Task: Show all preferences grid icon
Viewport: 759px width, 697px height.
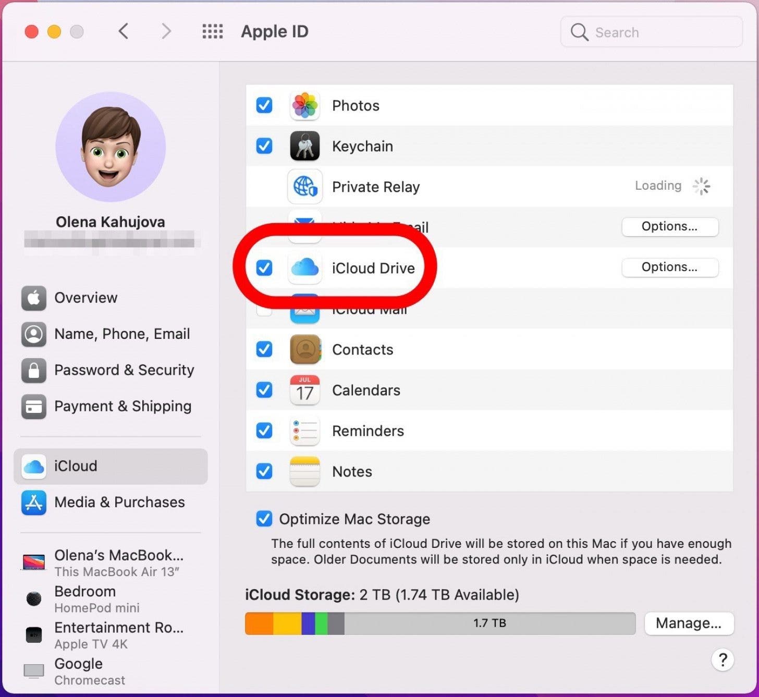Action: pyautogui.click(x=212, y=32)
